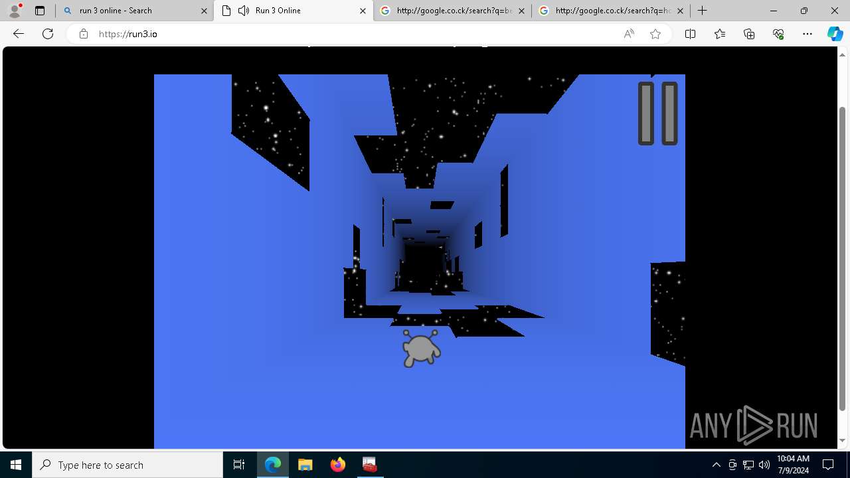
Task: Open the Windows Start menu
Action: click(16, 465)
